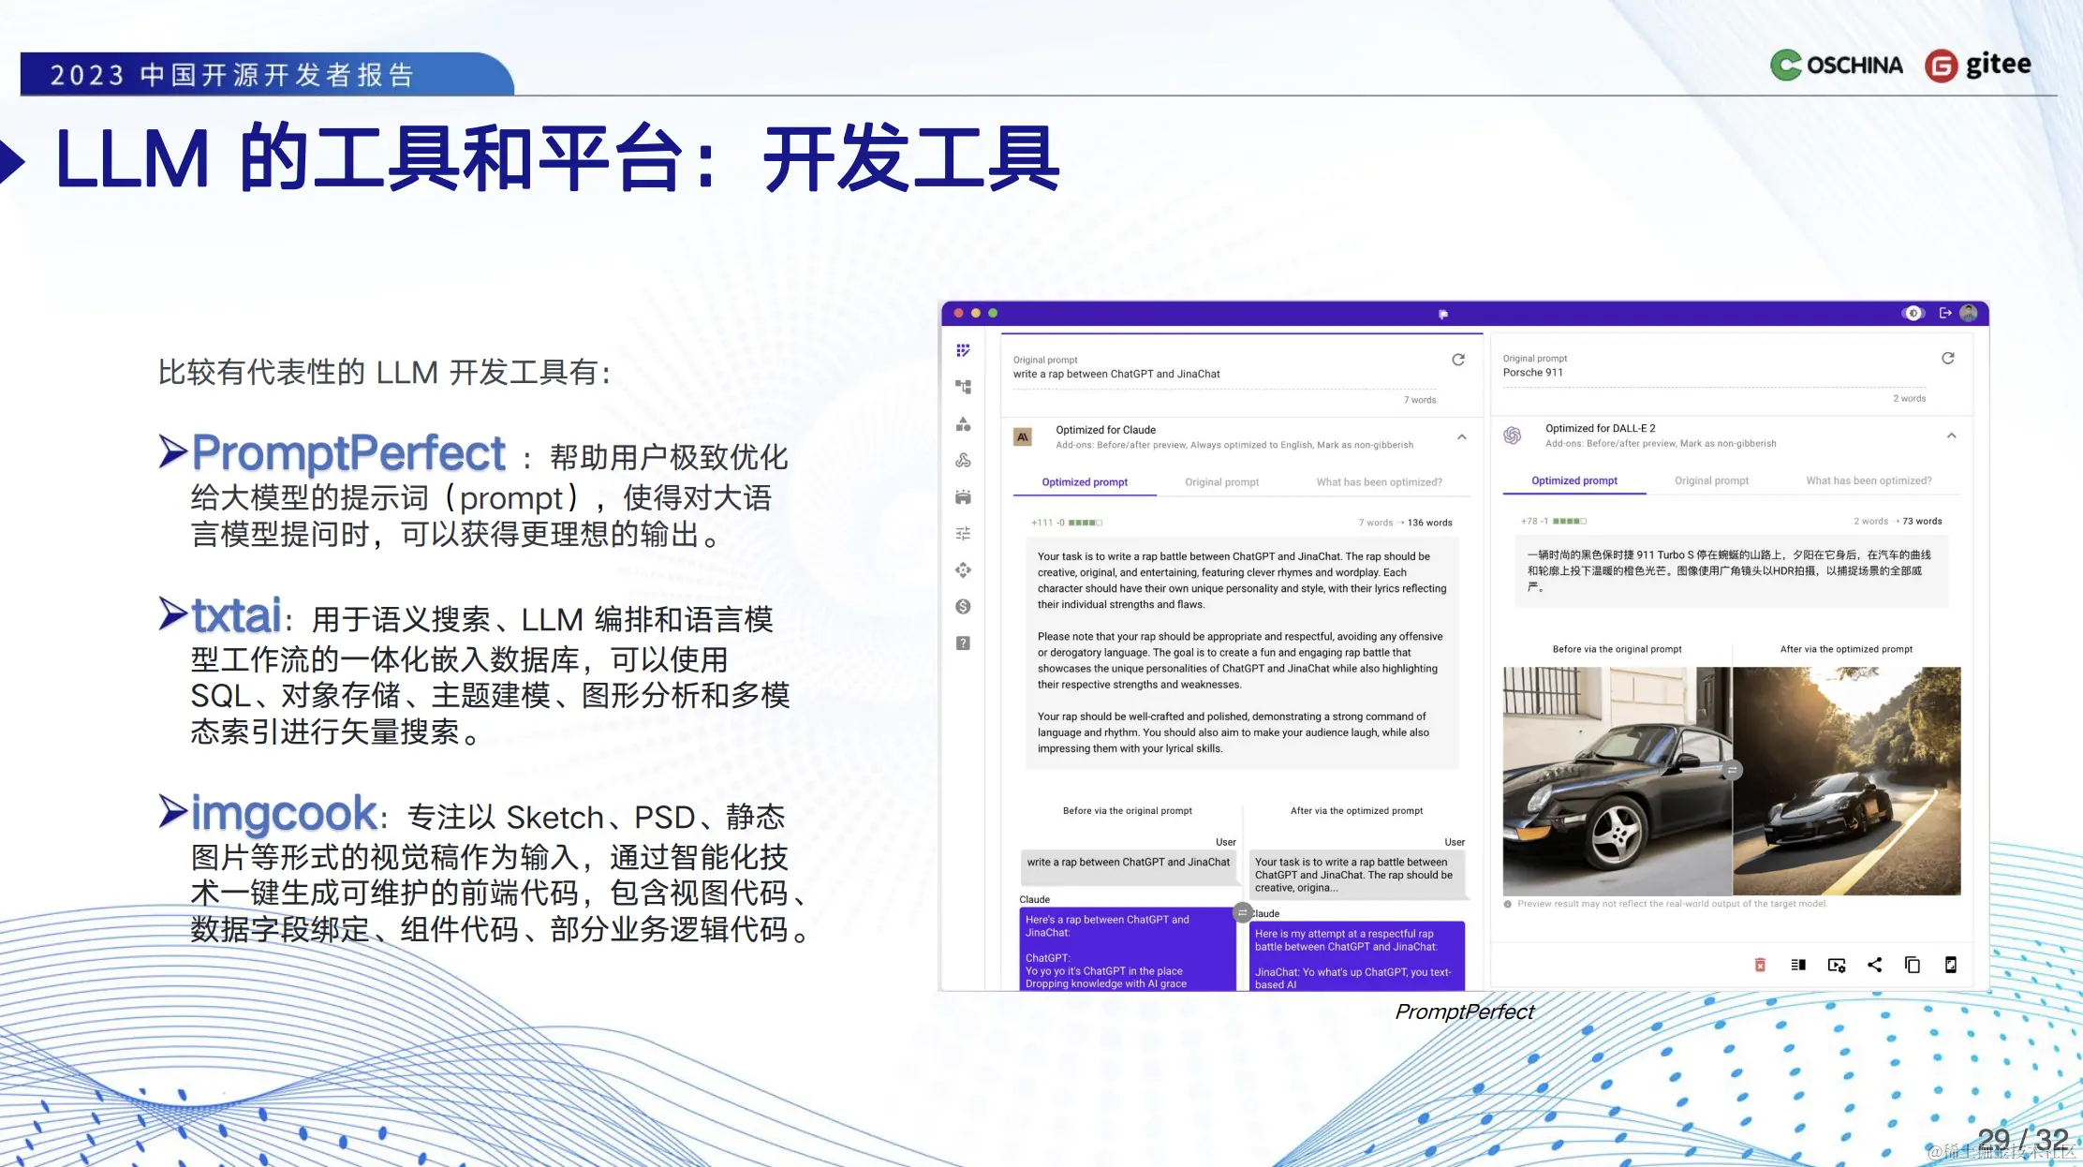Screen dimensions: 2083x1167
Task: Click the webhook sidebar icon
Action: pos(963,461)
